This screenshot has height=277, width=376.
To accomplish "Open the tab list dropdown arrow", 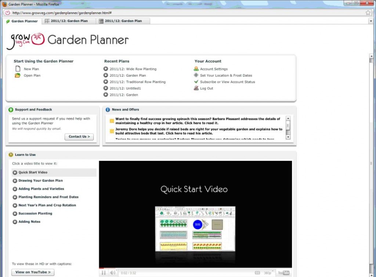I will 370,21.
